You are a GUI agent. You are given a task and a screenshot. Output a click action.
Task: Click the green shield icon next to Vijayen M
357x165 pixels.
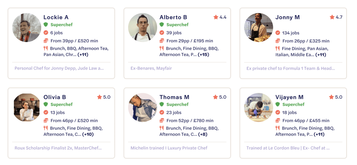click(278, 104)
